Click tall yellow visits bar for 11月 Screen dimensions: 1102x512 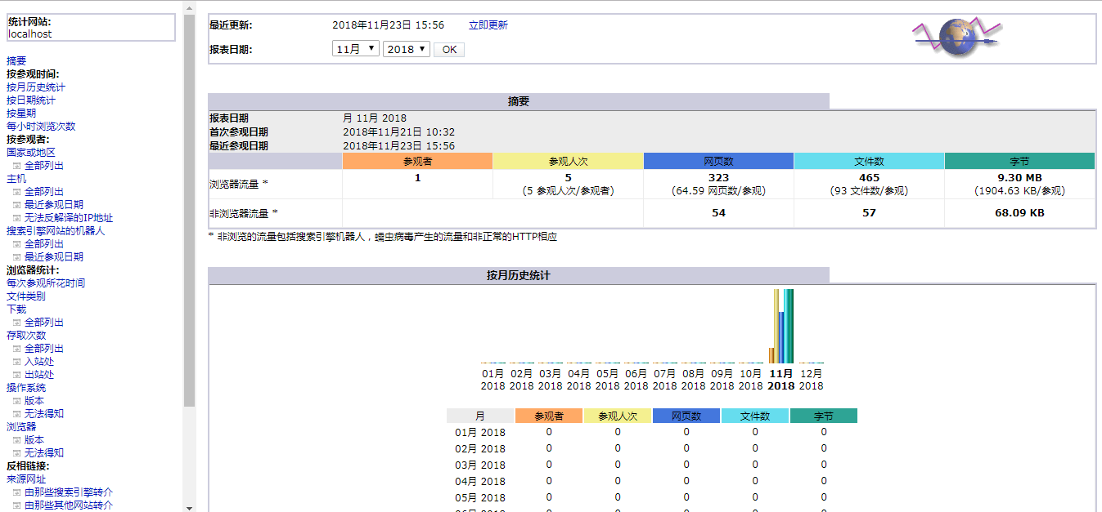tap(776, 326)
